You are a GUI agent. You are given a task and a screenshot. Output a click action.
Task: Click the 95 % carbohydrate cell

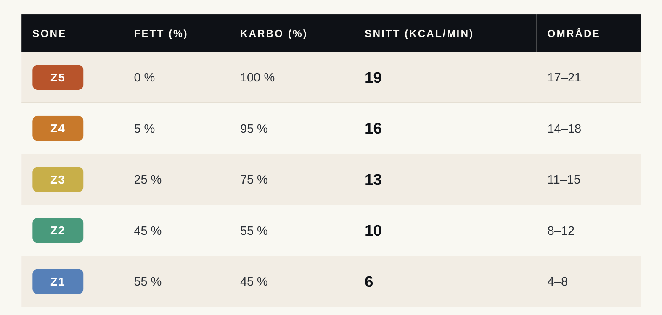click(254, 129)
